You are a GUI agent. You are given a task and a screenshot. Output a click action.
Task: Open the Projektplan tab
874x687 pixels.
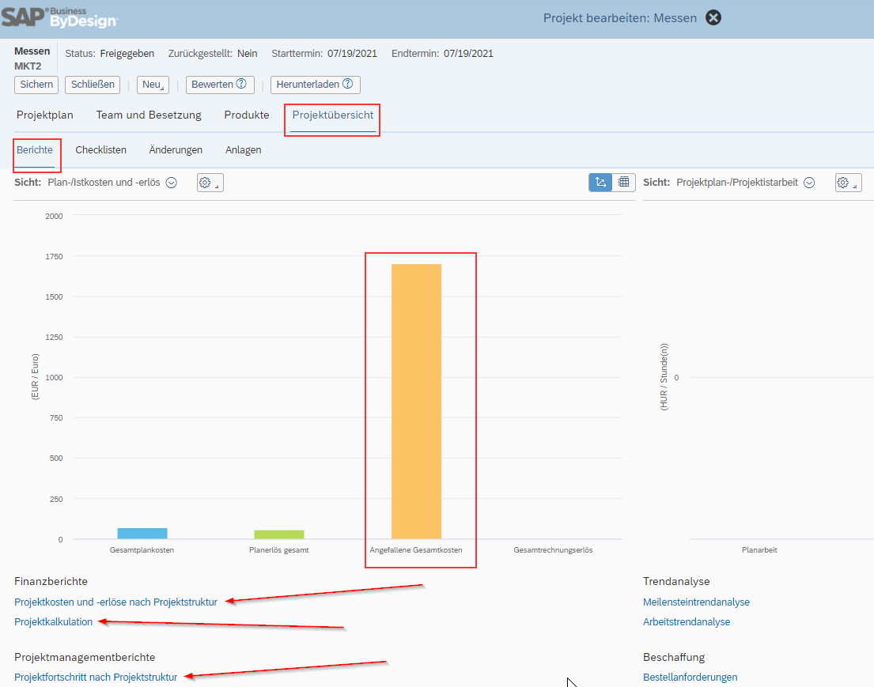pyautogui.click(x=44, y=115)
